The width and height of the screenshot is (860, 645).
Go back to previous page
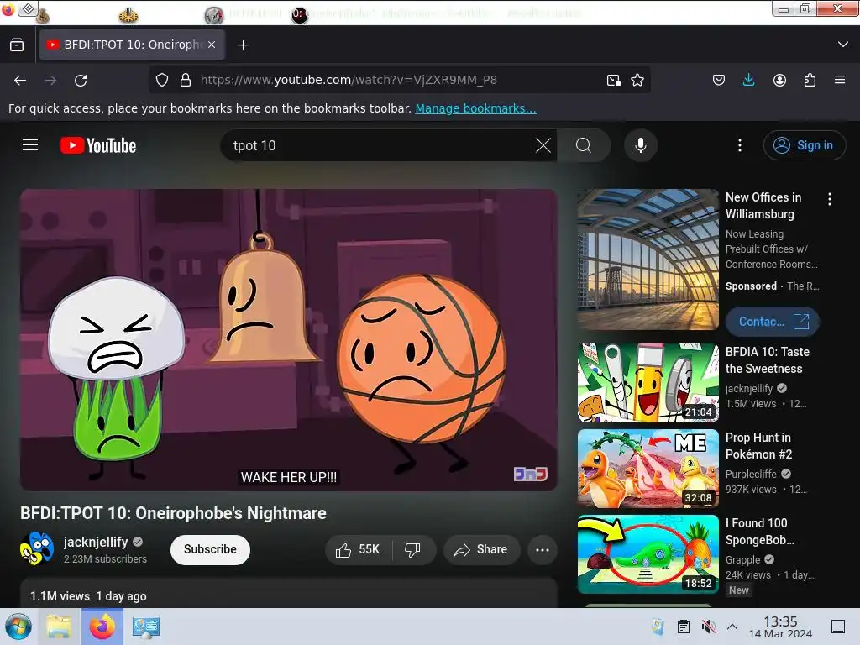click(x=20, y=81)
